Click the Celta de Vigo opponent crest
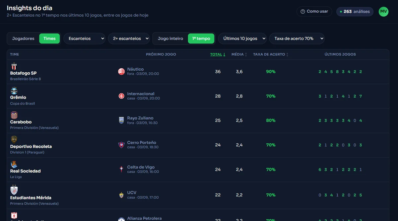 tap(121, 169)
